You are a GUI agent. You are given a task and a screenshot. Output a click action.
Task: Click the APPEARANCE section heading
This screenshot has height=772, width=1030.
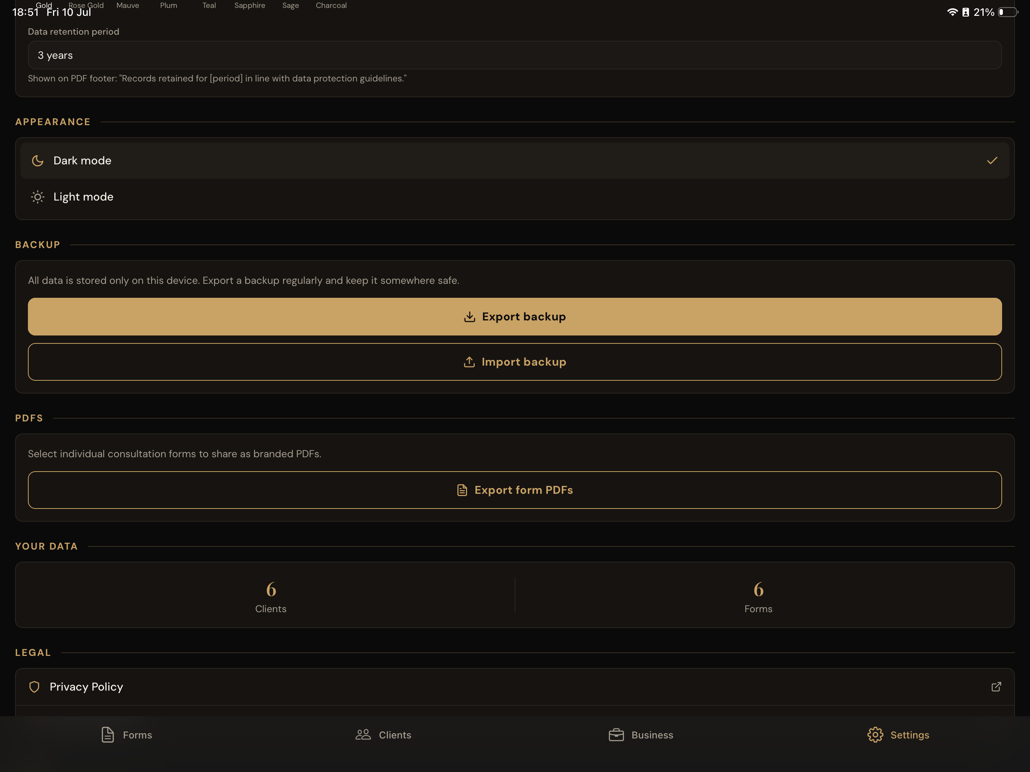(53, 122)
